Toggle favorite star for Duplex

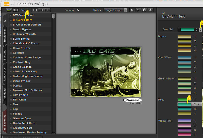[11, 86]
